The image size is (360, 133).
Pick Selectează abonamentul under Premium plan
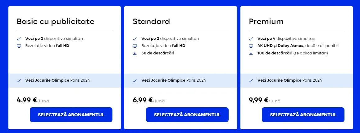(303, 115)
